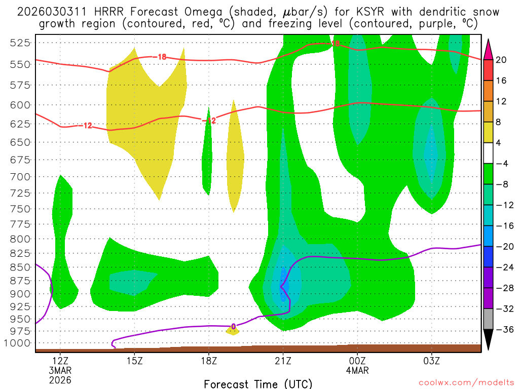Click the red color bar segment between 16 and 20
The image size is (519, 389).
(488, 70)
